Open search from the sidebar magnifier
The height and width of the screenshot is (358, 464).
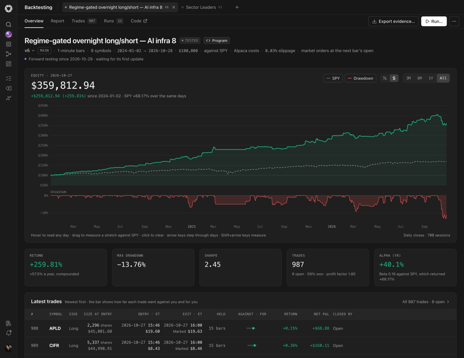point(9,24)
